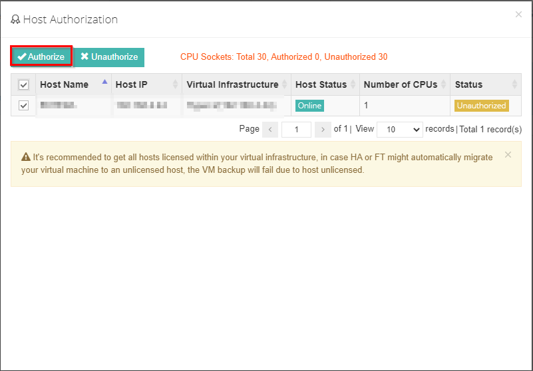The image size is (533, 371).
Task: Dismiss the yellow licensing warning
Action: click(x=508, y=155)
